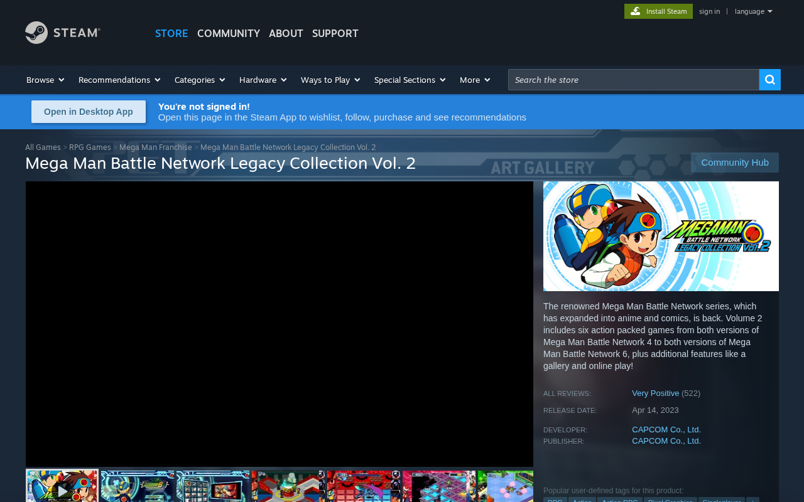Click Mega Man Franchise breadcrumb
This screenshot has height=502, width=804.
[156, 147]
